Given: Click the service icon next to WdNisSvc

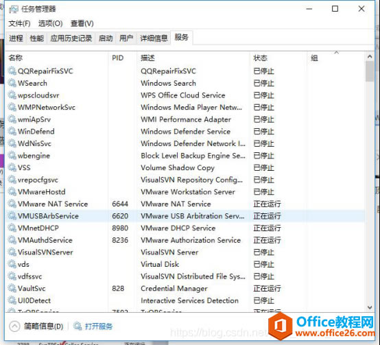Looking at the screenshot, I should (x=12, y=143).
